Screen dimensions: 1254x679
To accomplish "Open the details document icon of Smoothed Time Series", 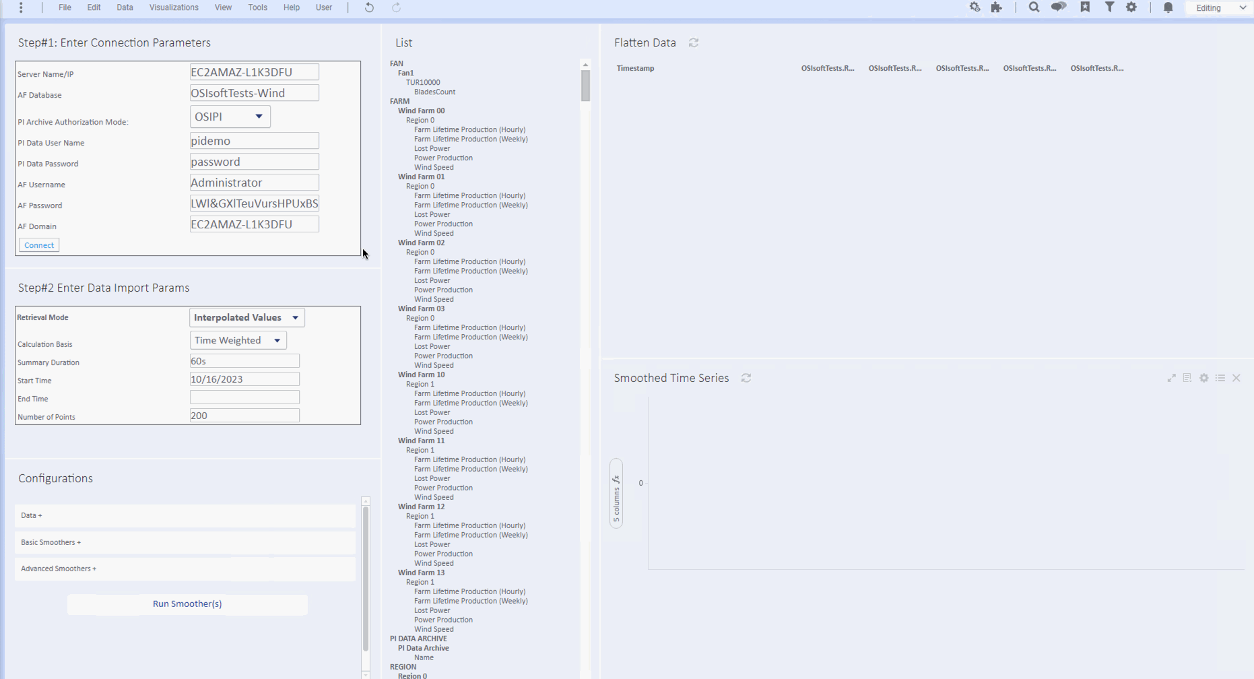I will [x=1187, y=378].
